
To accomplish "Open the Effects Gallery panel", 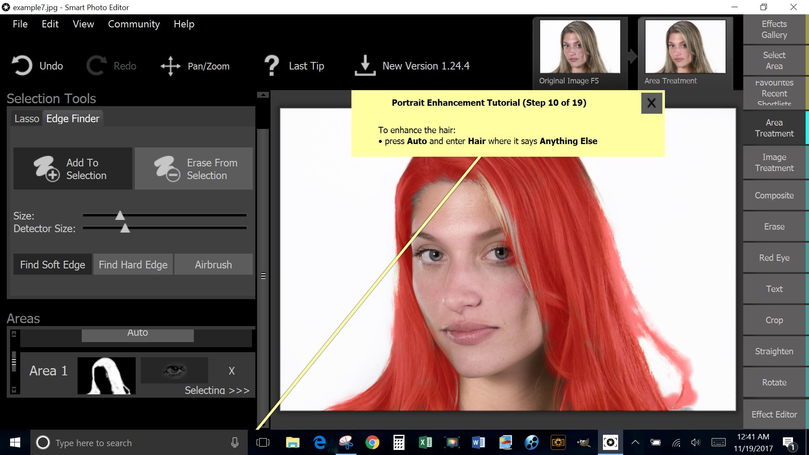I will [774, 29].
